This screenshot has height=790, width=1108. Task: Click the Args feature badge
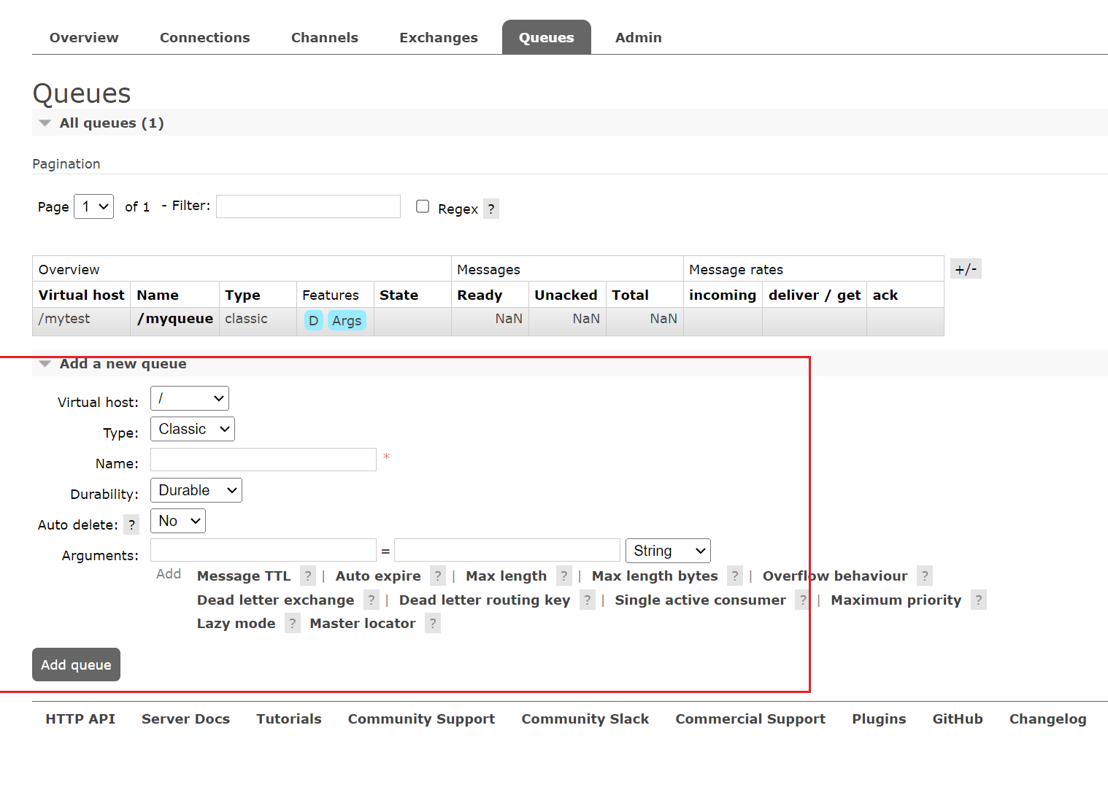[347, 320]
